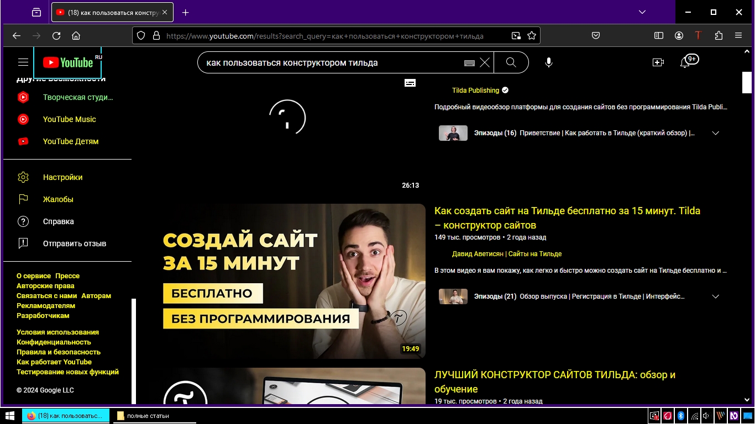Open Рекламодателям footer link
This screenshot has height=424, width=755.
(46, 305)
